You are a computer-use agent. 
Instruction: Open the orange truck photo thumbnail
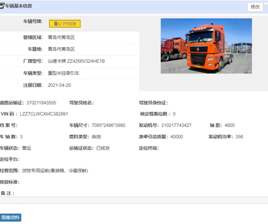tap(206, 46)
